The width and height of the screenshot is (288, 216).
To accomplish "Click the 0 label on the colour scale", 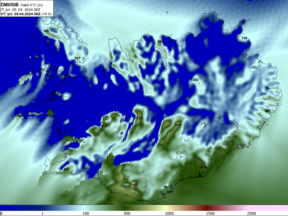I will tap(1, 213).
